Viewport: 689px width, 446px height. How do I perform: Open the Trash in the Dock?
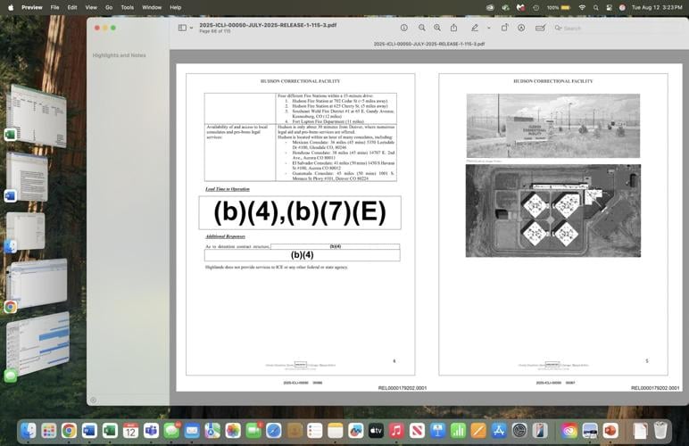point(660,431)
